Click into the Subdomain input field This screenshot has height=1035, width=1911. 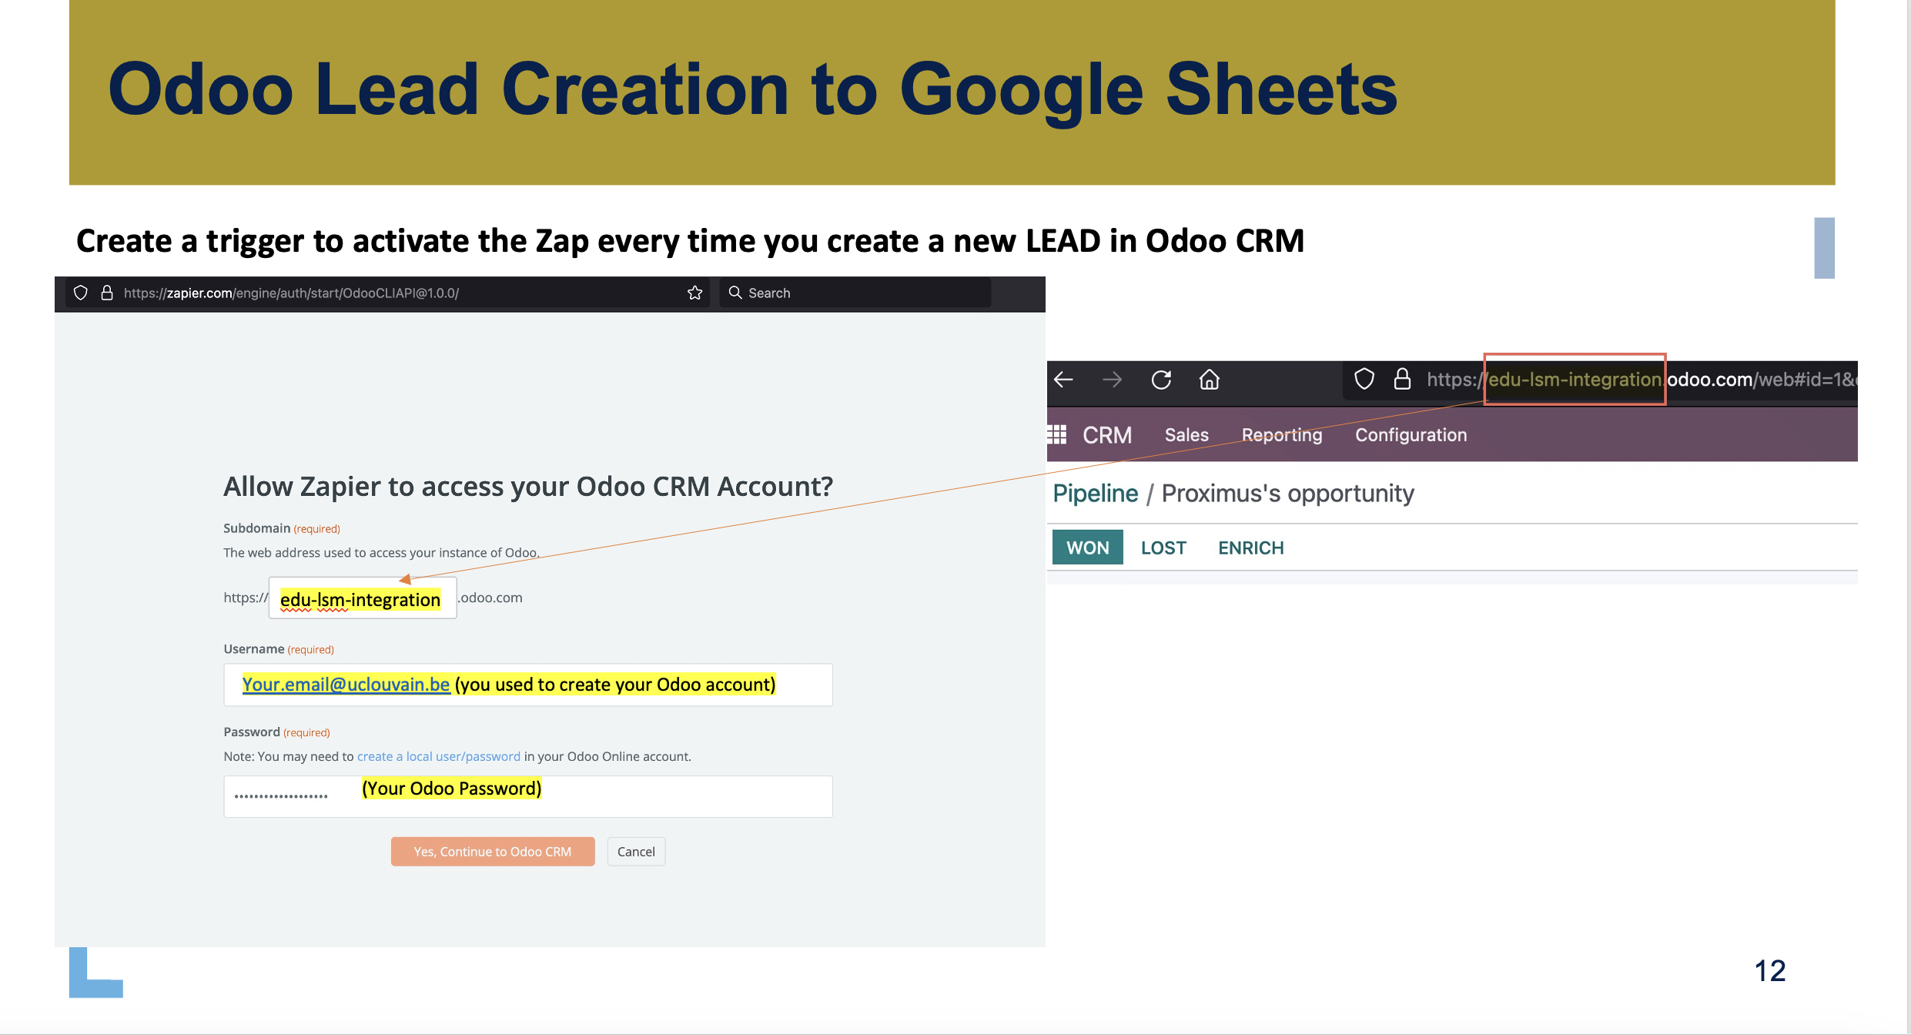click(x=363, y=598)
